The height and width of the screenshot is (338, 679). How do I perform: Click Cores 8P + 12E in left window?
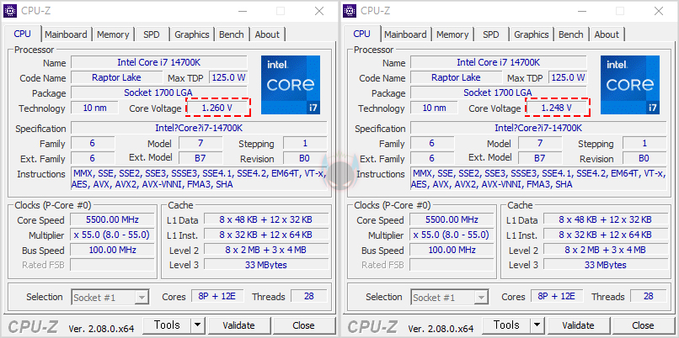click(x=217, y=297)
